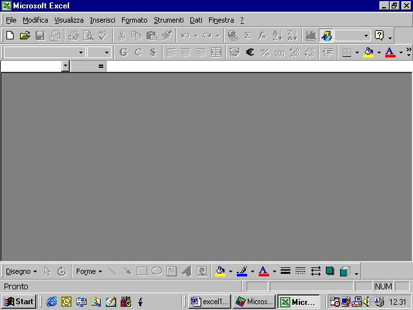This screenshot has height=310, width=413.
Task: Click the Edit Formula equals button
Action: [x=101, y=66]
